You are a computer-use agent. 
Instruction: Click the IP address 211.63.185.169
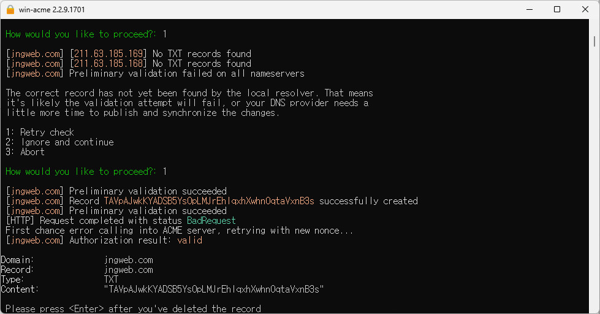point(108,53)
